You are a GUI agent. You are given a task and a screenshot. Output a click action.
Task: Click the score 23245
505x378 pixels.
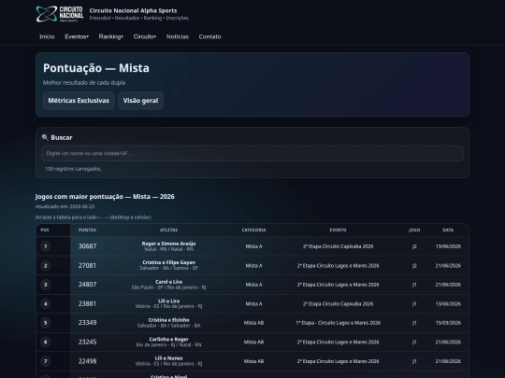click(x=87, y=342)
